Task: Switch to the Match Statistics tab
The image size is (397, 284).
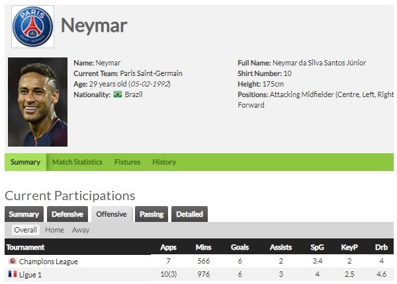Action: coord(77,162)
